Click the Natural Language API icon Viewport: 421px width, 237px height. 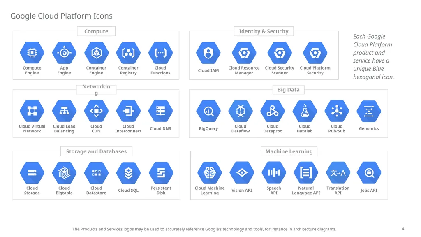point(306,172)
